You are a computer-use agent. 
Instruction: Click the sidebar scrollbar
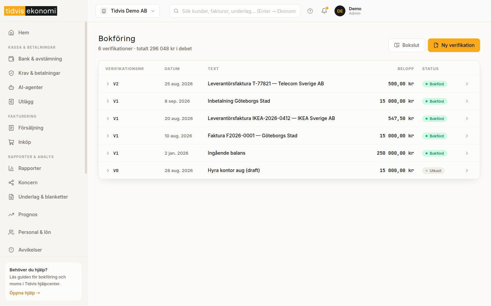[x=86, y=98]
